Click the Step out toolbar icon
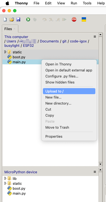The image size is (106, 202). point(58,19)
